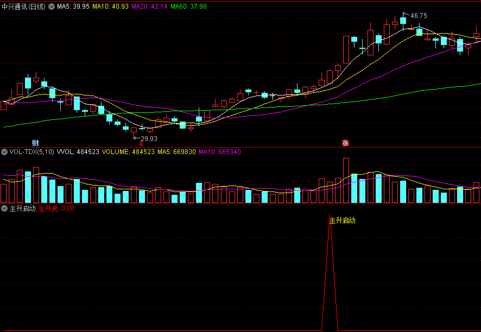Click the MA10: 40.93 label
The image size is (481, 332).
pos(110,7)
